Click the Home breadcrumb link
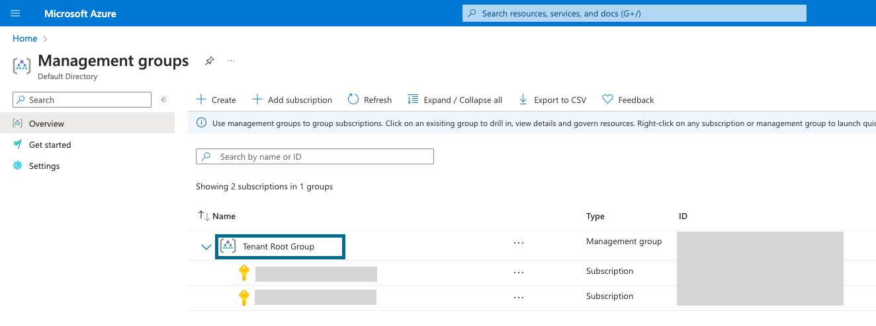 click(25, 39)
